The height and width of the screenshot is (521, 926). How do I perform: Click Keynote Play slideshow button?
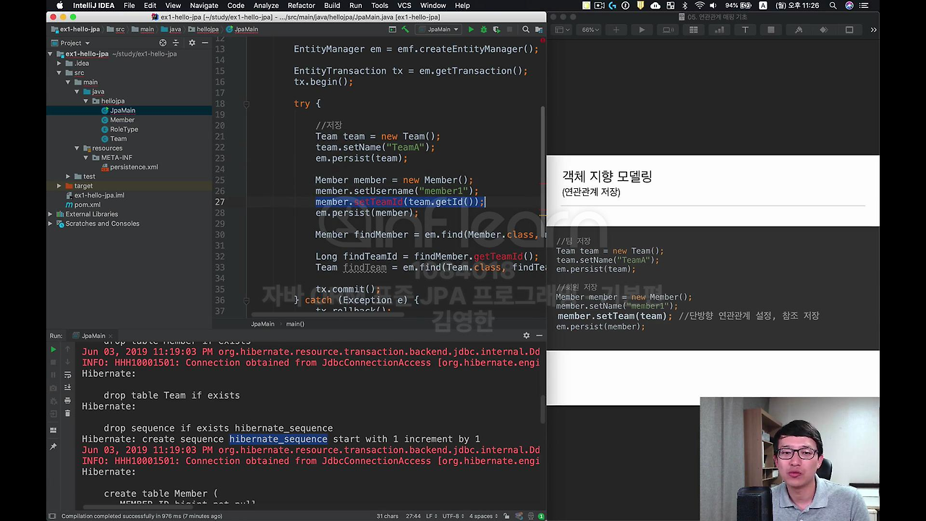[x=642, y=30]
